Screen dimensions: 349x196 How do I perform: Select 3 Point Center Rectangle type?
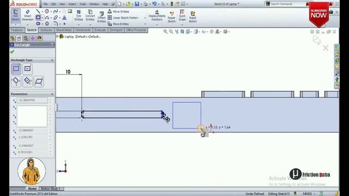point(27,81)
